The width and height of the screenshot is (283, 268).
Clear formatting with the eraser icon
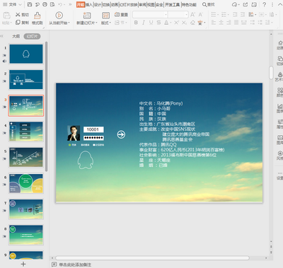tap(192, 23)
